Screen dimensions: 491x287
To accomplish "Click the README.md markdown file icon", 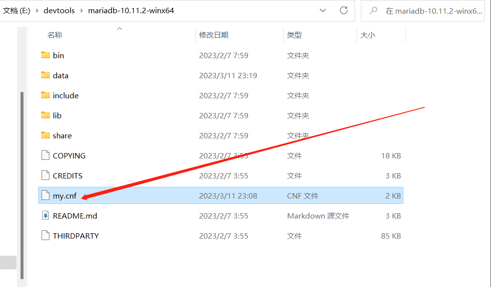I will point(45,215).
